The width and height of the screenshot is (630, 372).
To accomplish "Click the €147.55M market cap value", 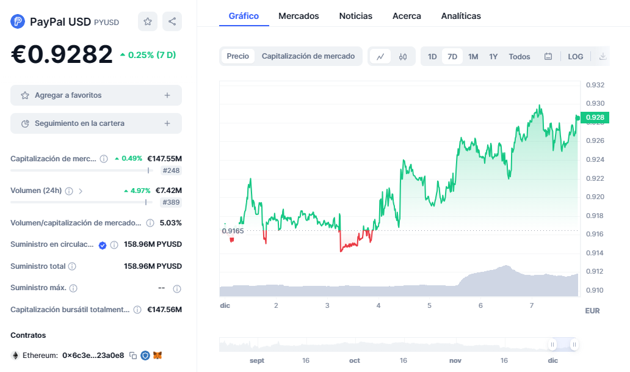I will click(x=164, y=159).
